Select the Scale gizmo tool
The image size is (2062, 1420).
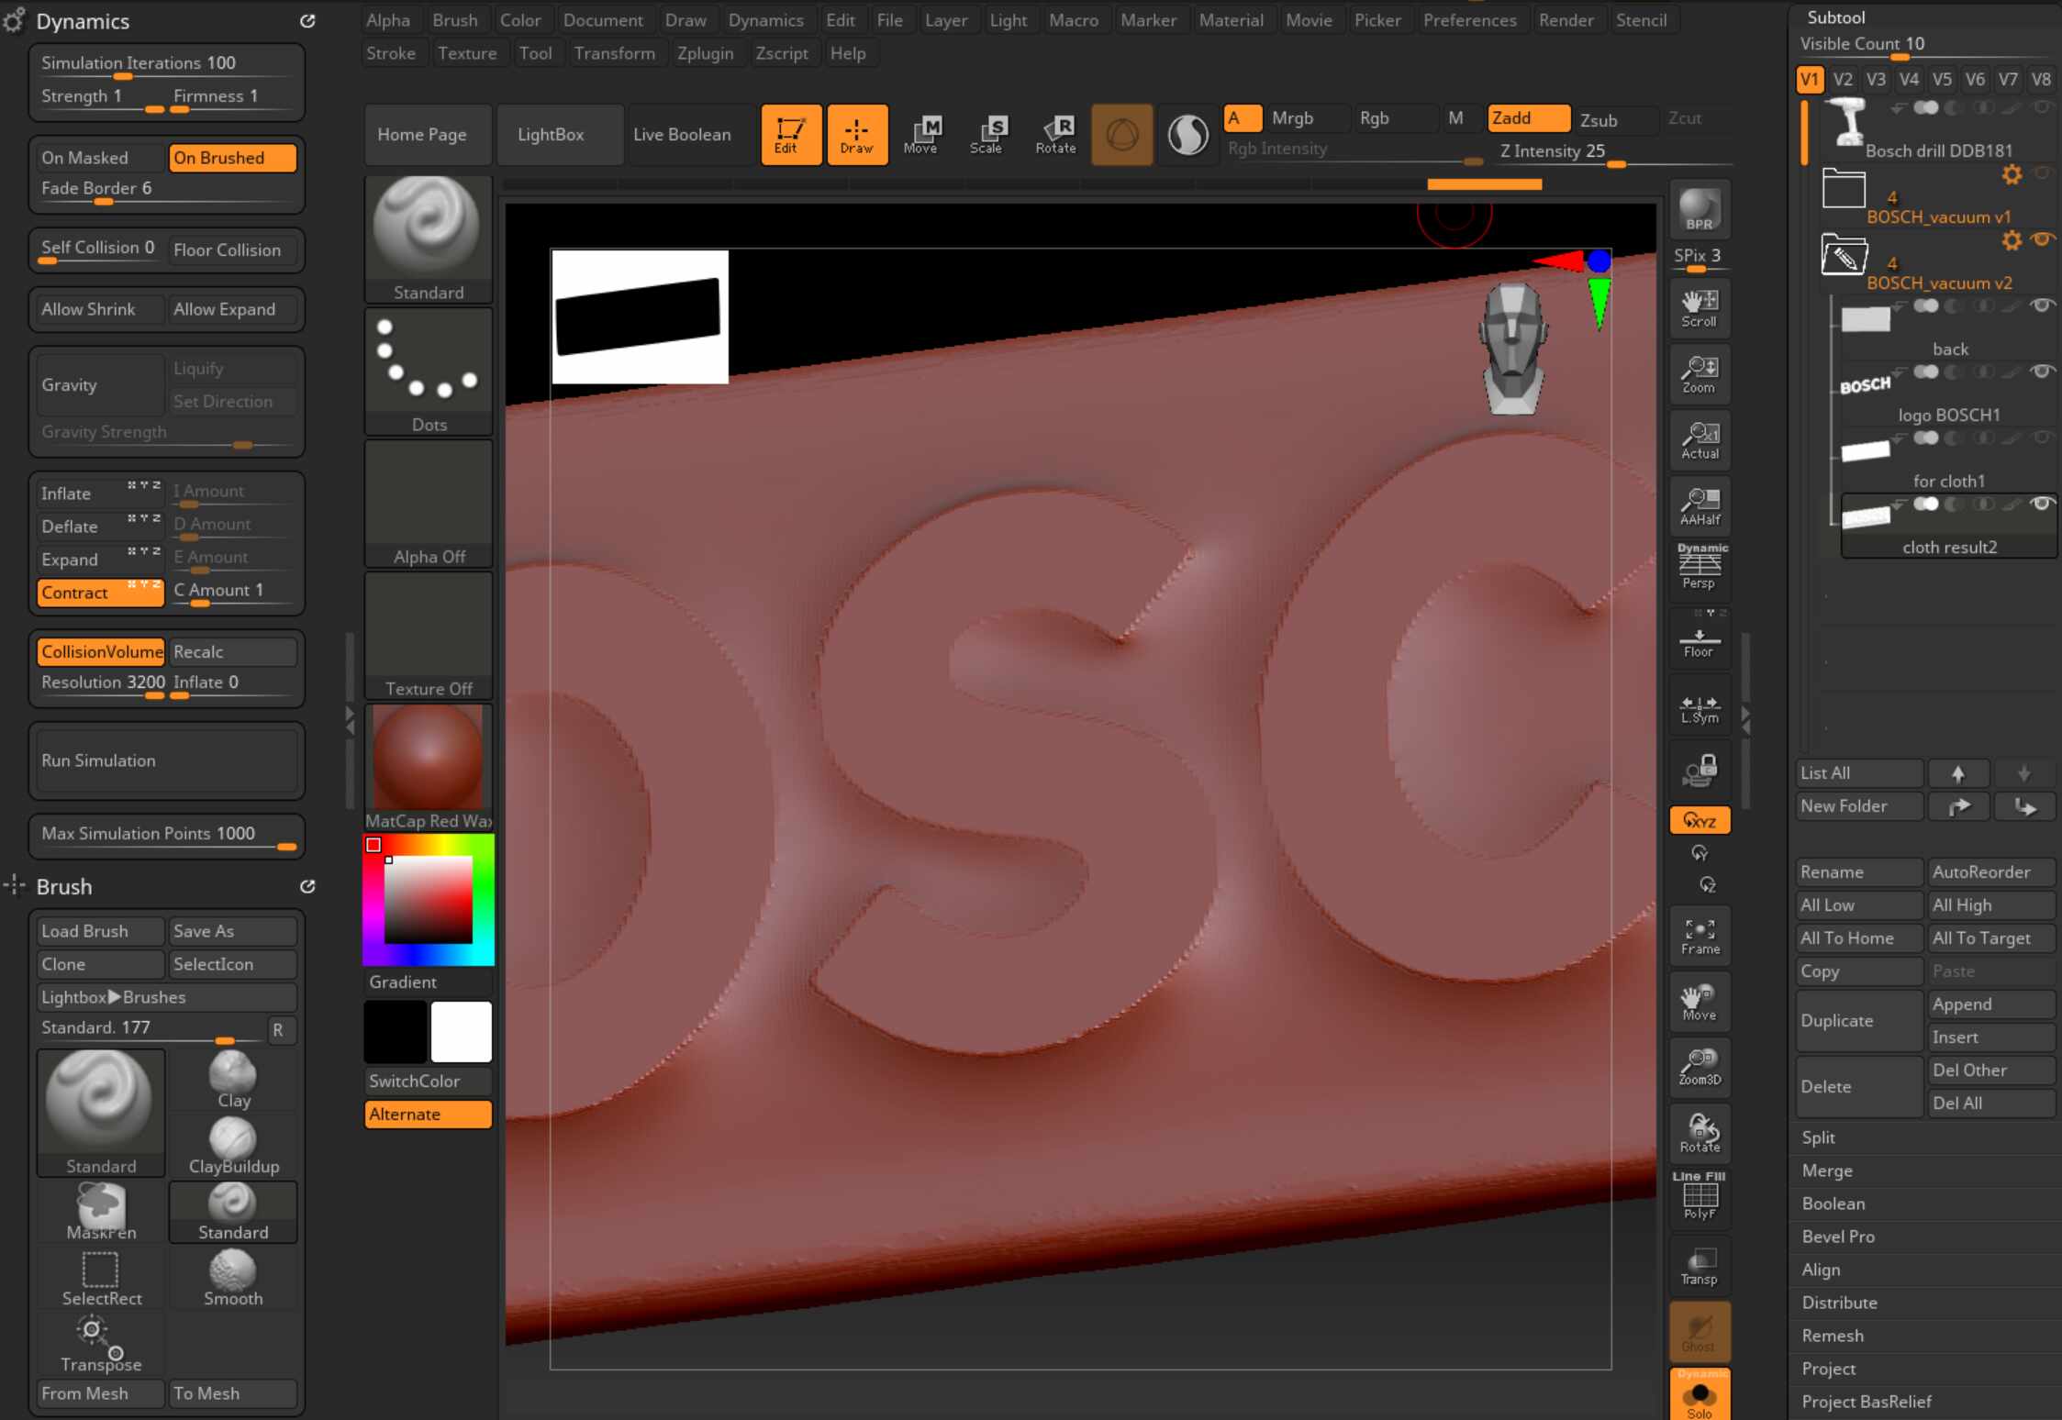(987, 135)
